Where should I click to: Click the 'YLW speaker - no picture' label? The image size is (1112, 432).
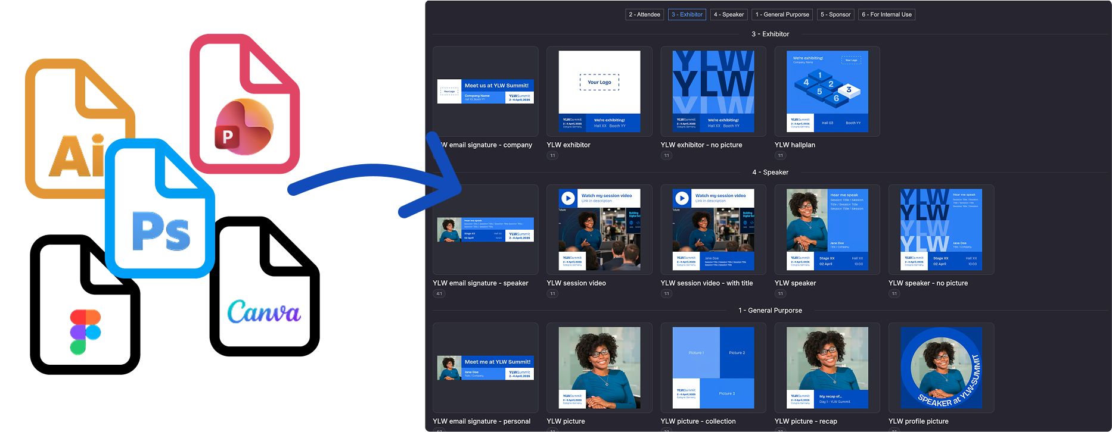pos(928,283)
